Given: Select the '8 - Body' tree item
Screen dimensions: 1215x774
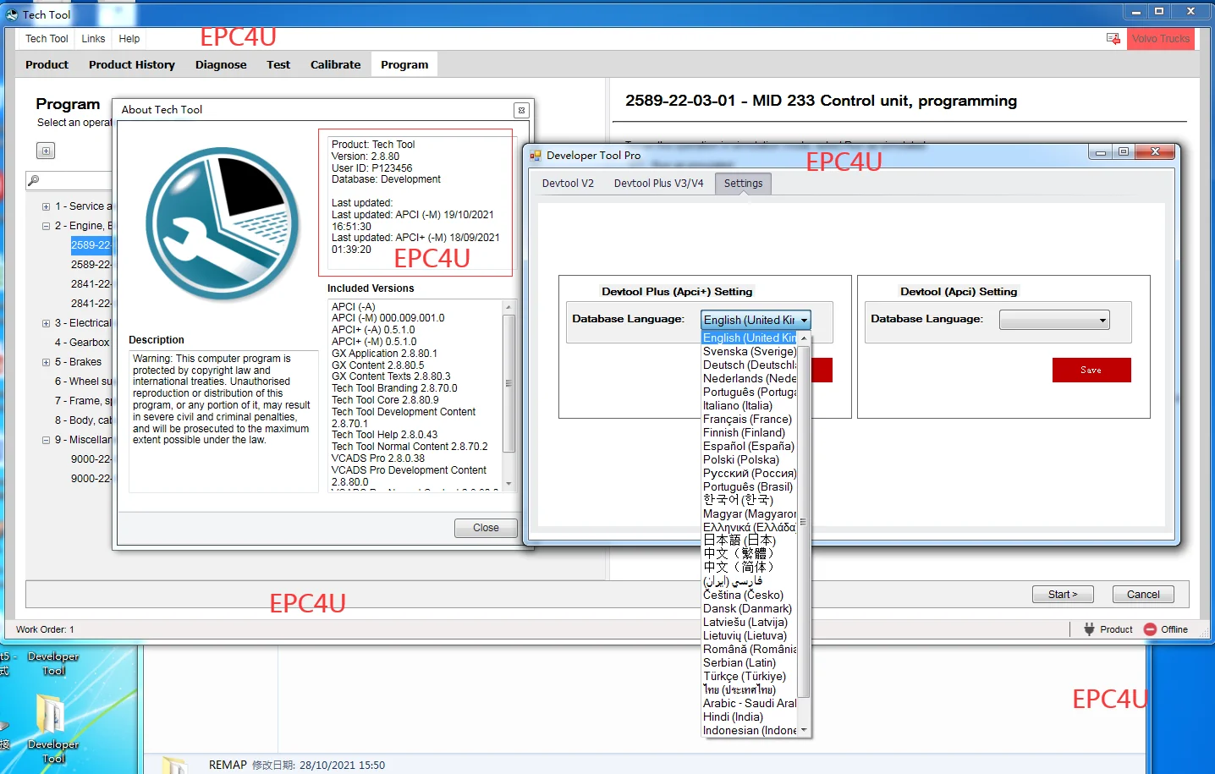Looking at the screenshot, I should tap(83, 420).
